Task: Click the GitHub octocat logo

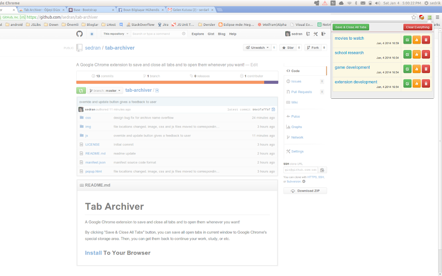Action: click(79, 34)
